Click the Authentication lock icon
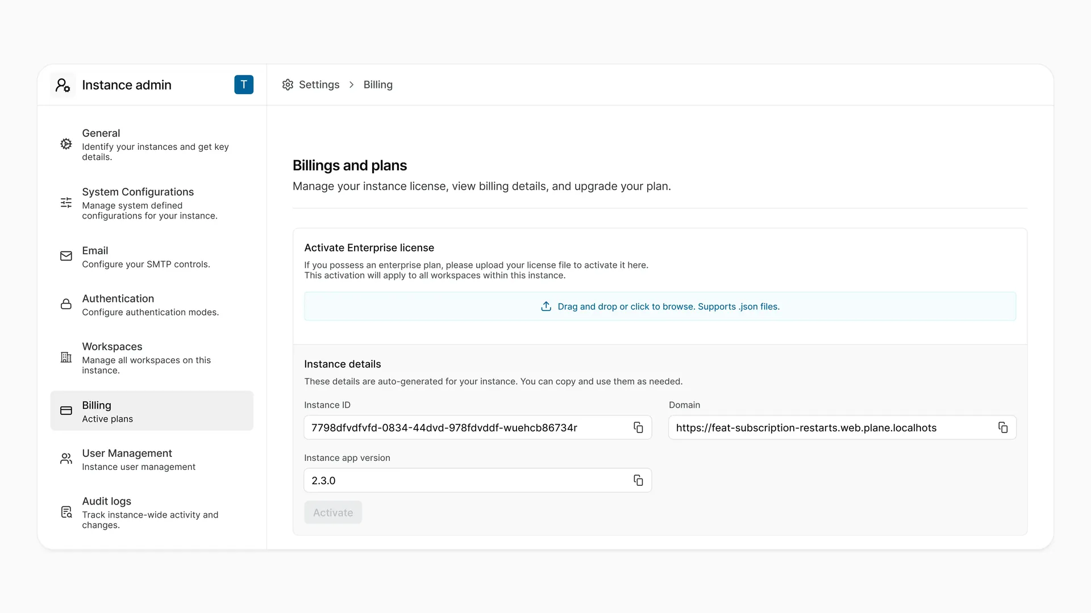This screenshot has width=1091, height=613. (66, 304)
